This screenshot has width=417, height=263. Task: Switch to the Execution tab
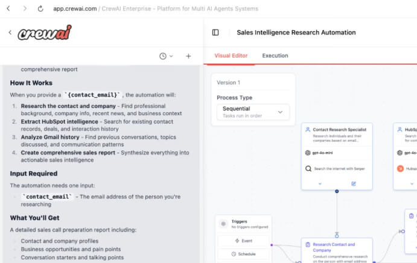(x=275, y=55)
